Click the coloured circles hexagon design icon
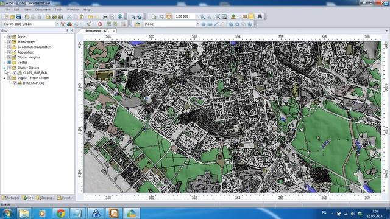 tap(69, 24)
